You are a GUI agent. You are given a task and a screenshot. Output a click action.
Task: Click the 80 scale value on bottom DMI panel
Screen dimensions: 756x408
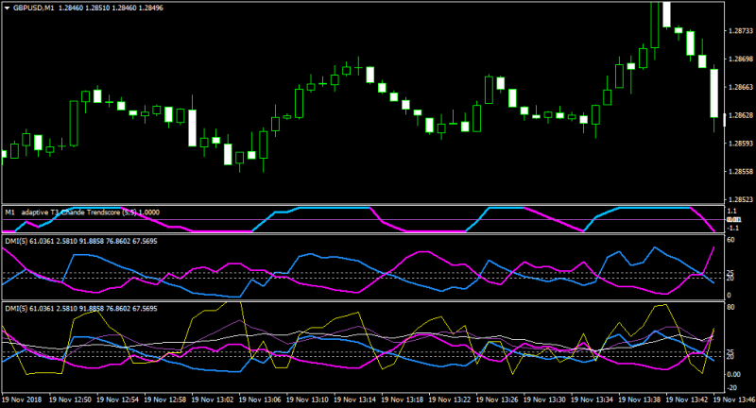[x=730, y=307]
